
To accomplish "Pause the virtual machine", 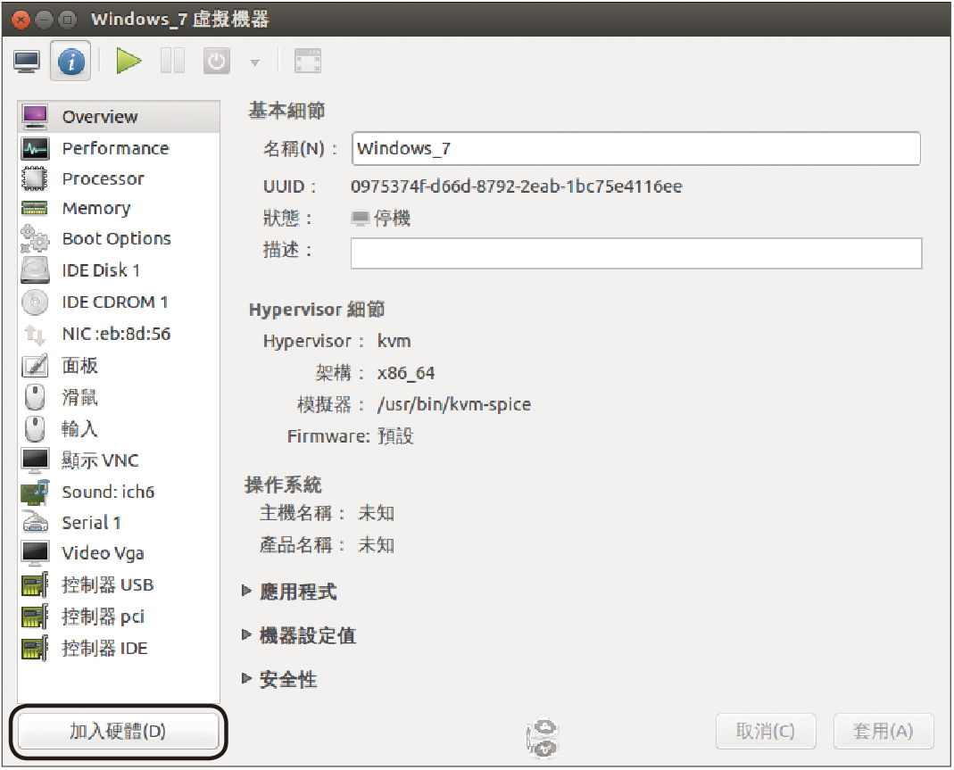I will point(173,62).
